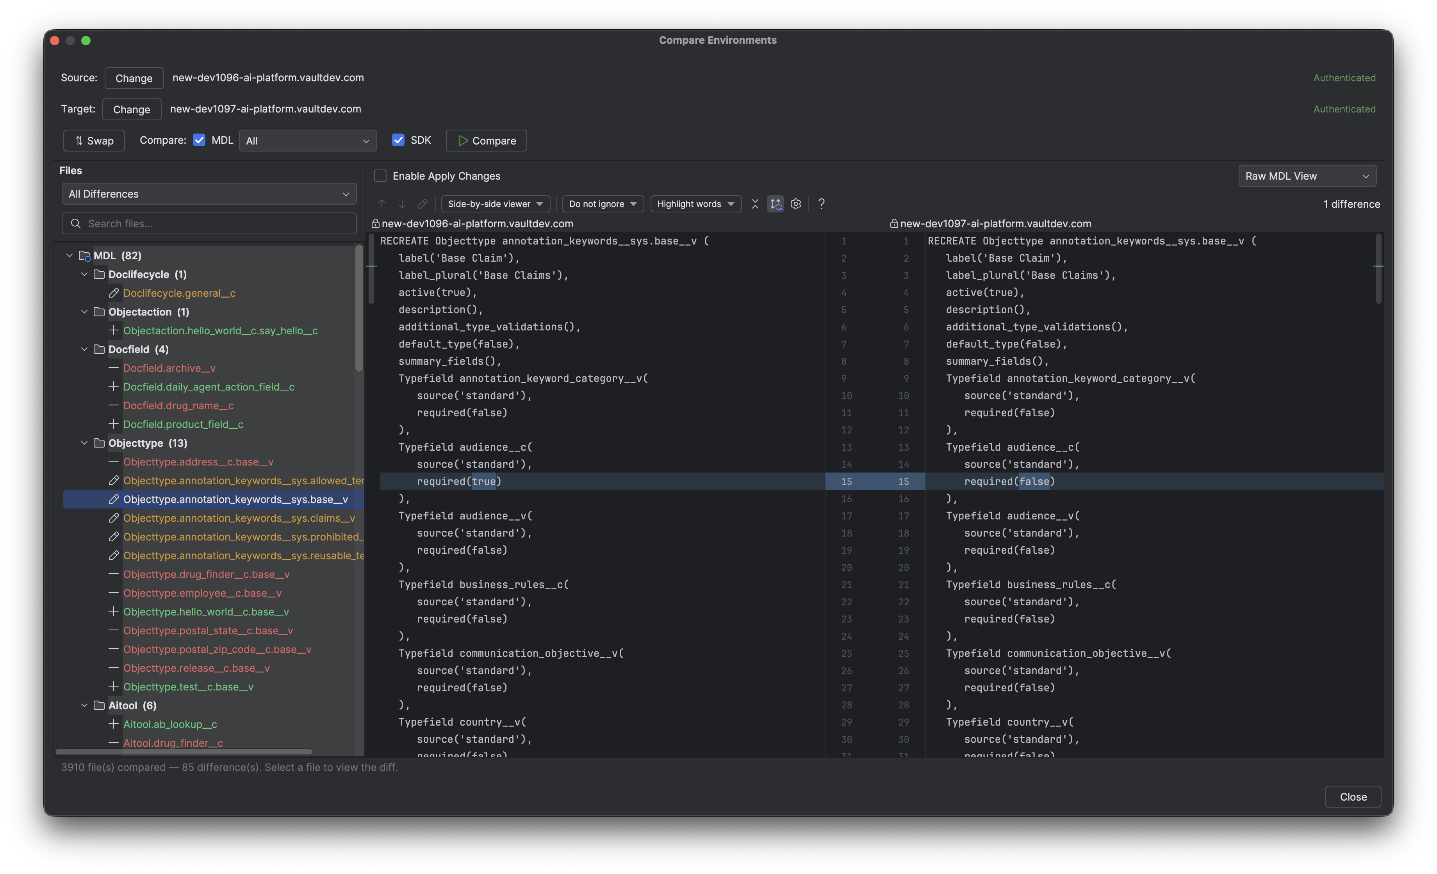The image size is (1437, 874).
Task: Close the Compare Environments dialog
Action: click(1353, 796)
